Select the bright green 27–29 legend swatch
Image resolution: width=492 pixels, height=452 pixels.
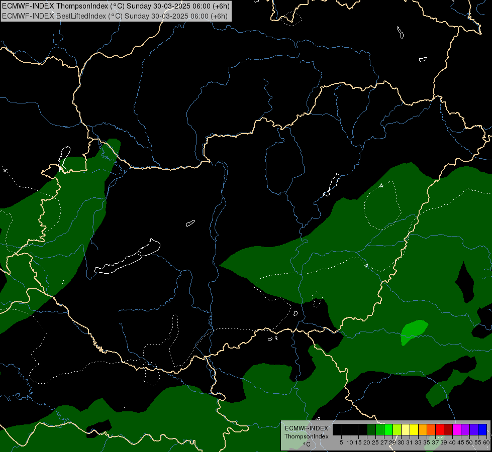(x=388, y=429)
